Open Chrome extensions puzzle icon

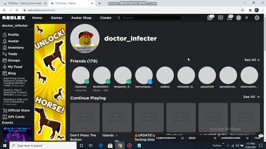click(x=250, y=10)
